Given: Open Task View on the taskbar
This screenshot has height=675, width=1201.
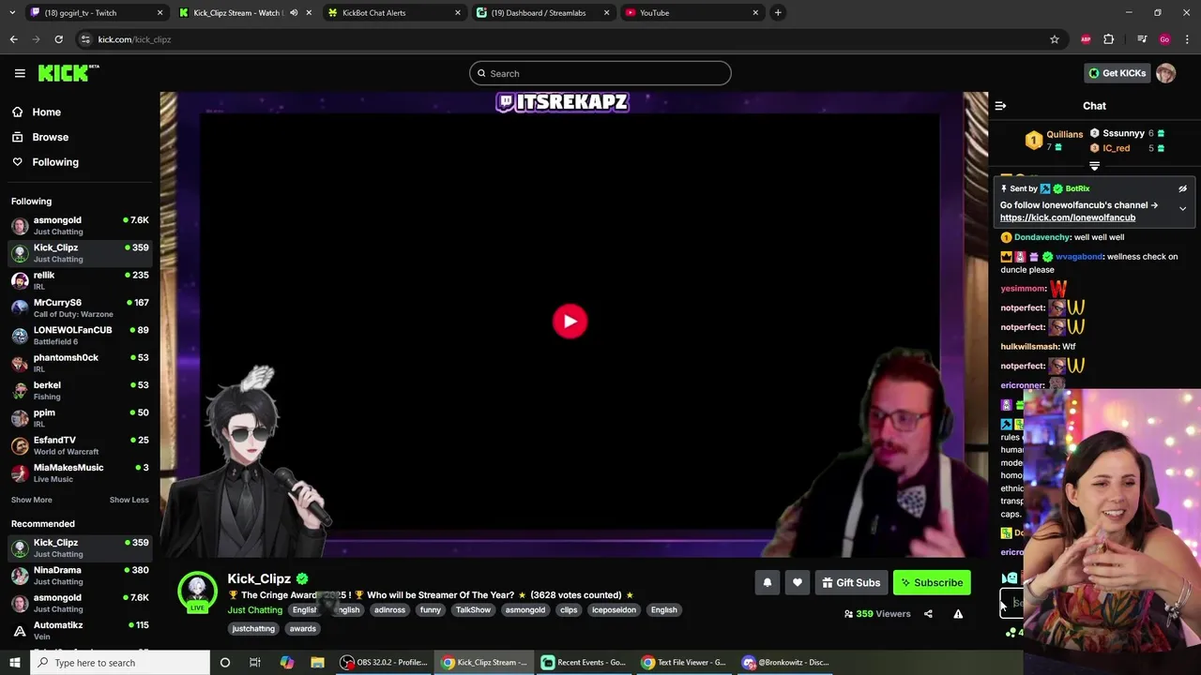Looking at the screenshot, I should tap(254, 663).
